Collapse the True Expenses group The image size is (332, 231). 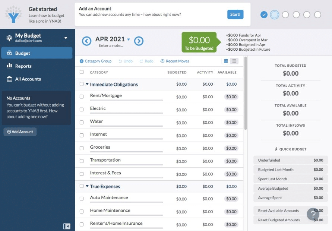87,186
